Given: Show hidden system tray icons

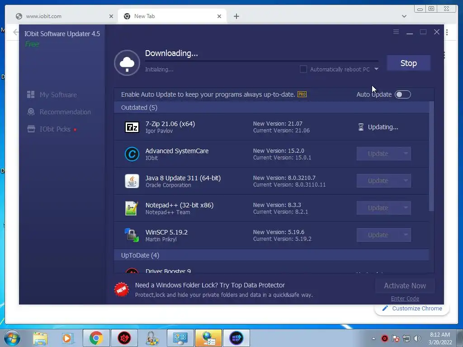Looking at the screenshot, I should 373,338.
